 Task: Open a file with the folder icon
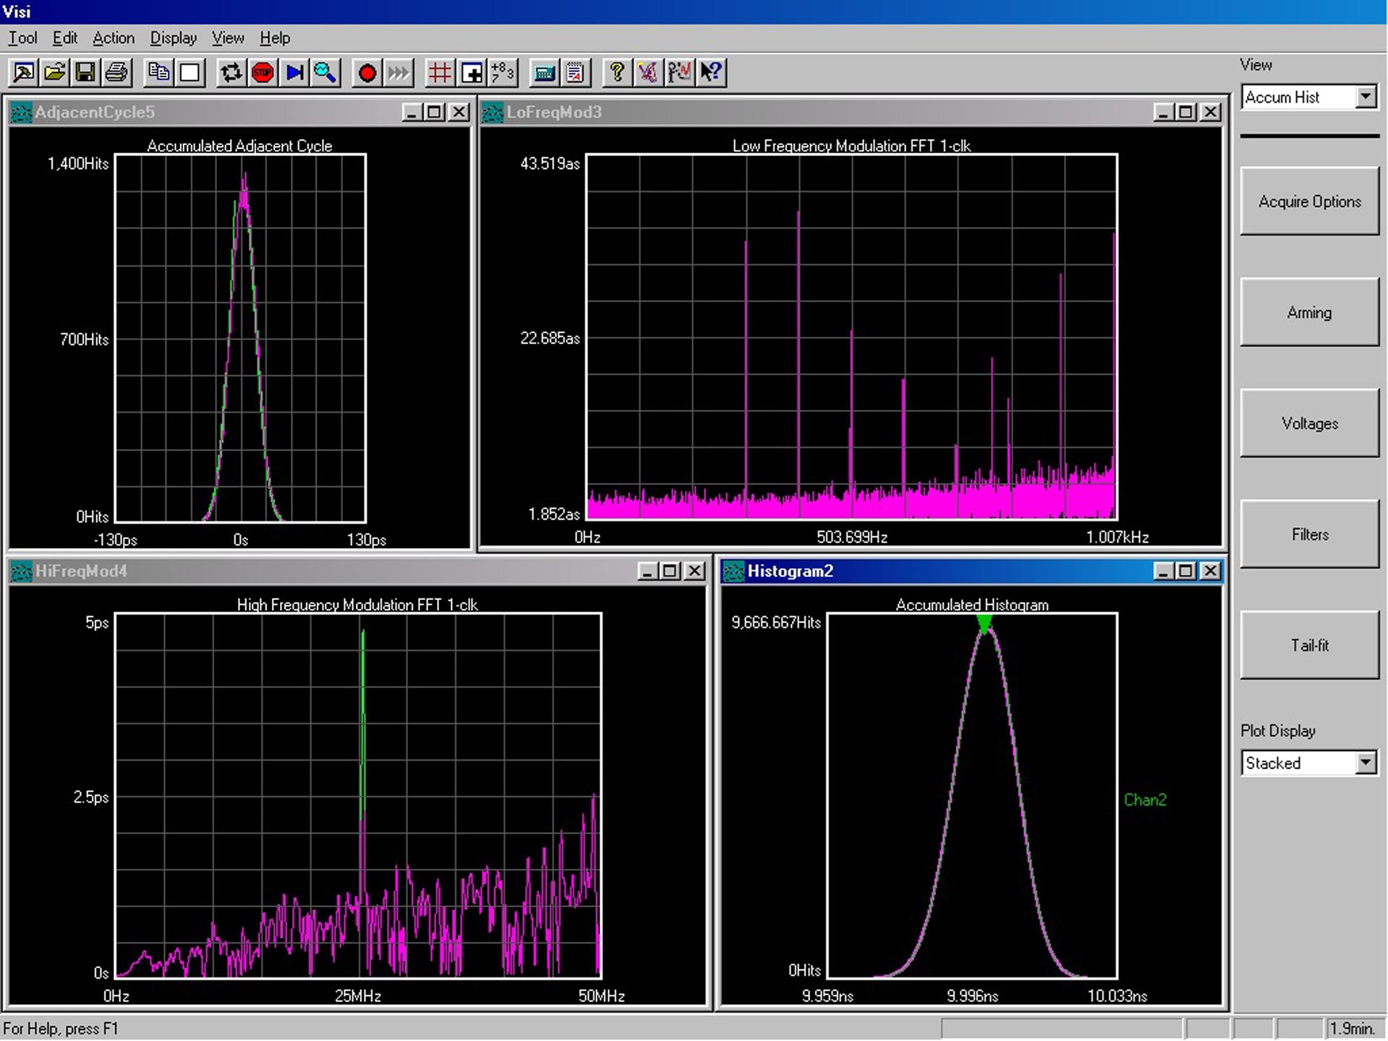coord(54,72)
